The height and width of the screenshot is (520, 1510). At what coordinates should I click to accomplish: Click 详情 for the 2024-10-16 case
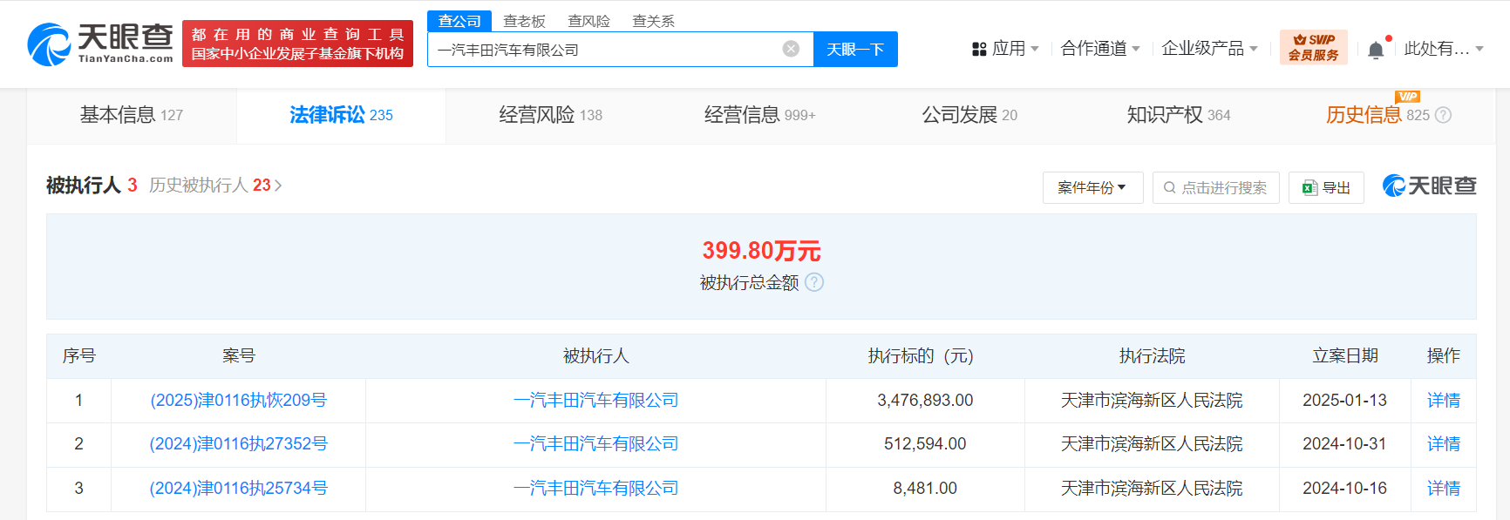1443,489
